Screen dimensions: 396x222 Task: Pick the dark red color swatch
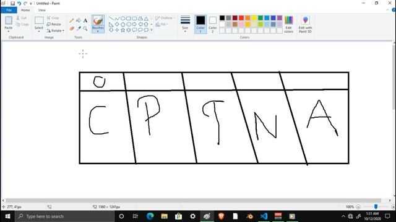(235, 18)
